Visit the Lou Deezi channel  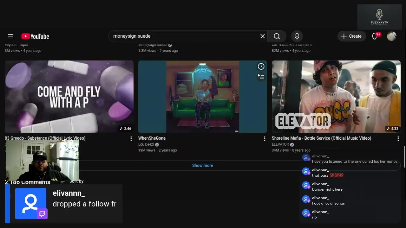(146, 144)
